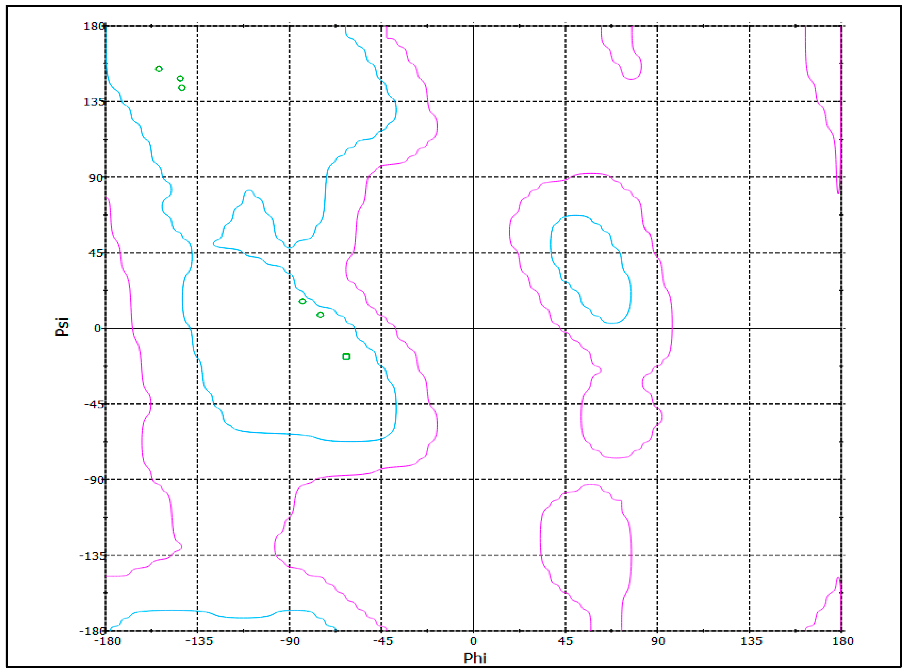Image resolution: width=908 pixels, height=672 pixels.
Task: Click the green square data point
Action: click(346, 357)
